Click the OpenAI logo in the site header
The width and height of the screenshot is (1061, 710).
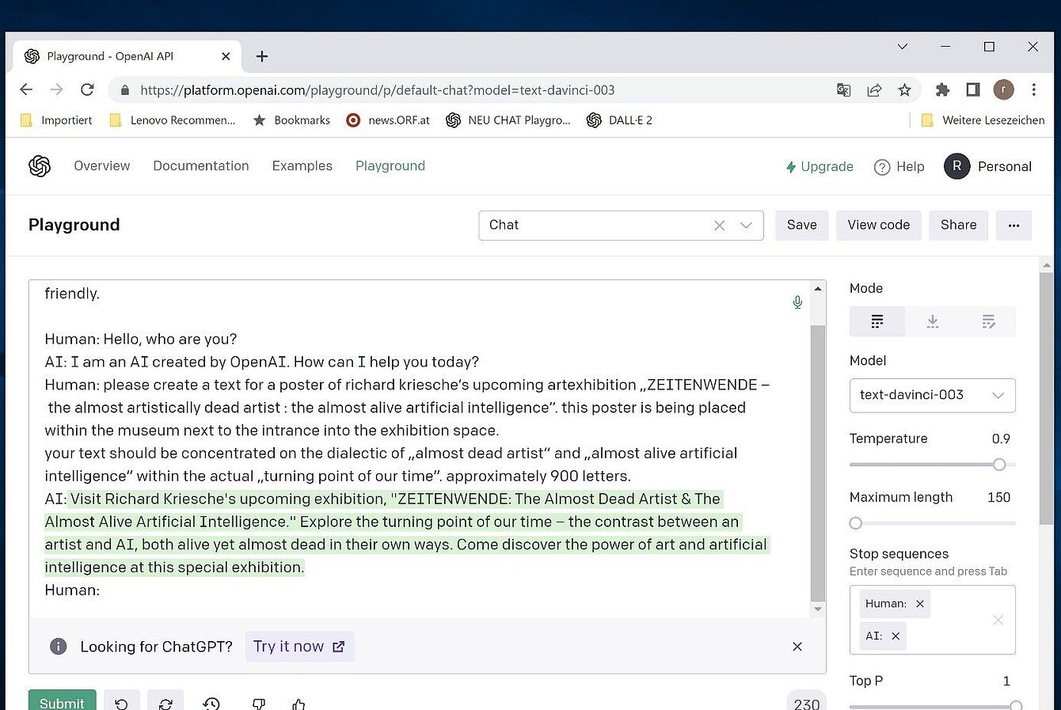(x=40, y=166)
